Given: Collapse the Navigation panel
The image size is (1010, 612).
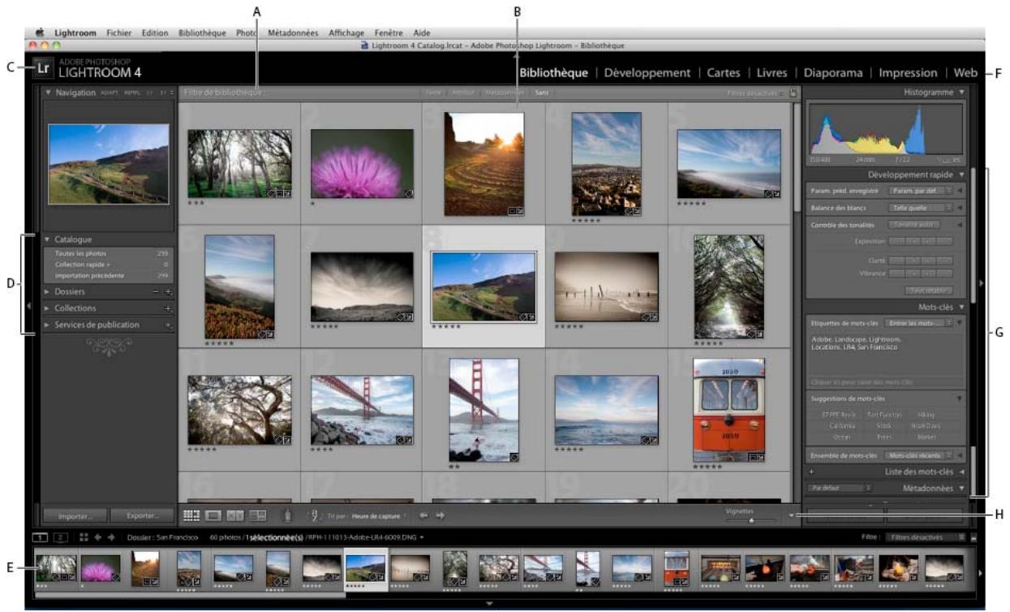Looking at the screenshot, I should pyautogui.click(x=49, y=93).
